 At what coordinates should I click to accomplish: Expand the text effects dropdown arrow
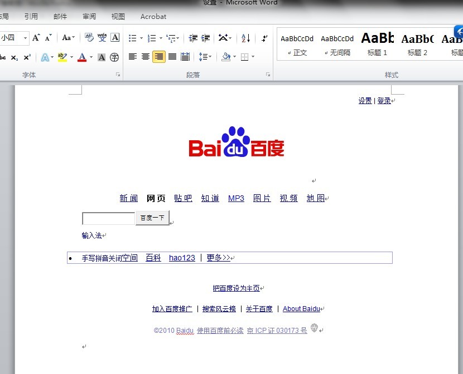[x=52, y=57]
